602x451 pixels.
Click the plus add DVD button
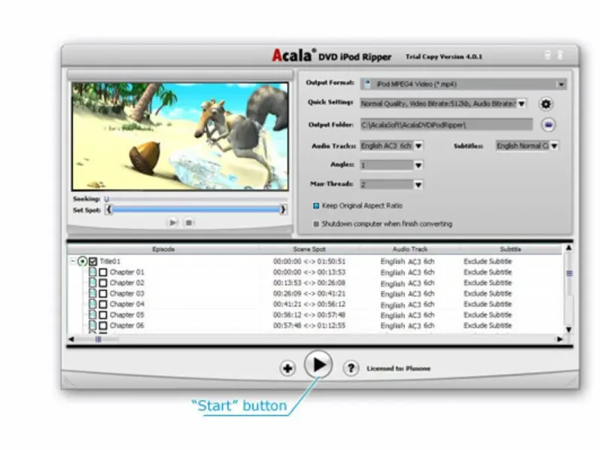point(287,368)
